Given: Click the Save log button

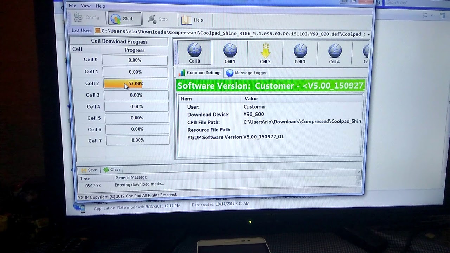Looking at the screenshot, I should click(89, 170).
